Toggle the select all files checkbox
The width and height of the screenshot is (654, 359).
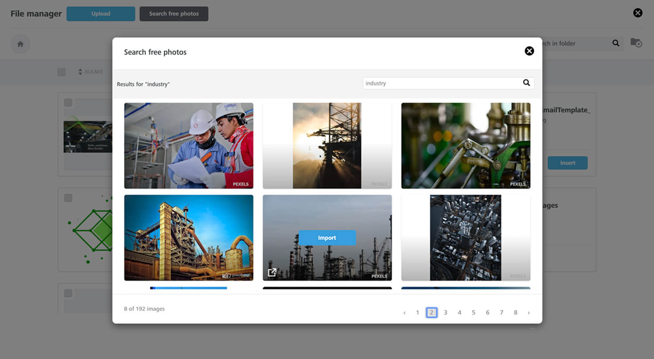(x=61, y=72)
